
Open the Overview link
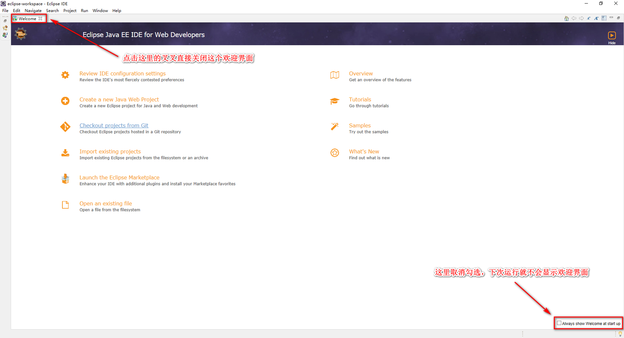click(361, 73)
